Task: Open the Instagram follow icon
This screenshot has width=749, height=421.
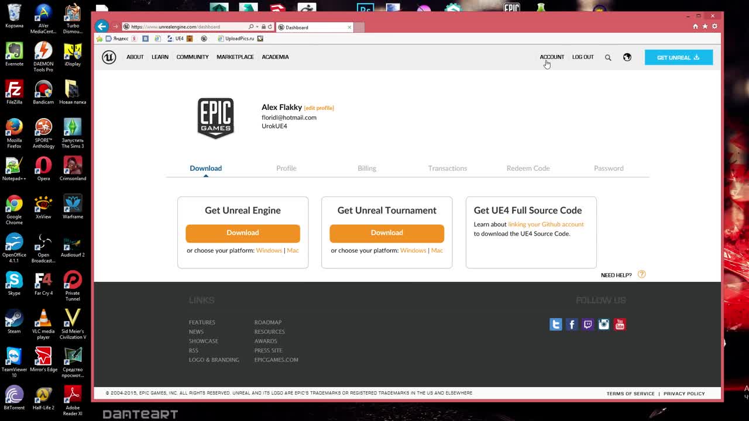Action: (x=604, y=325)
